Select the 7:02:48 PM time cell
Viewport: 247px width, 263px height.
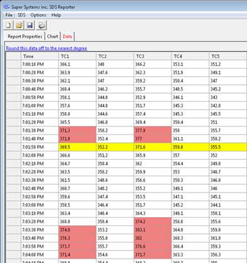[x=40, y=189]
